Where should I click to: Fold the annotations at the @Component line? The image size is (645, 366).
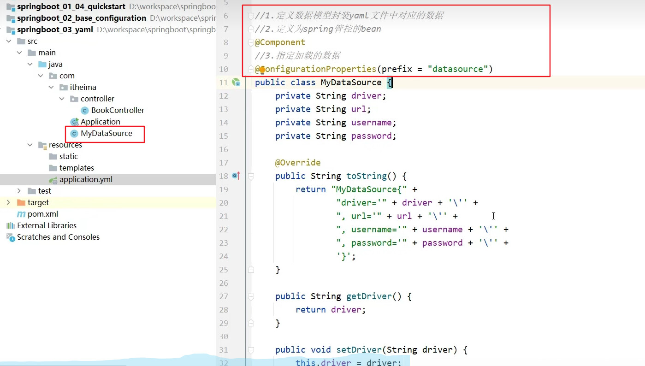[251, 42]
